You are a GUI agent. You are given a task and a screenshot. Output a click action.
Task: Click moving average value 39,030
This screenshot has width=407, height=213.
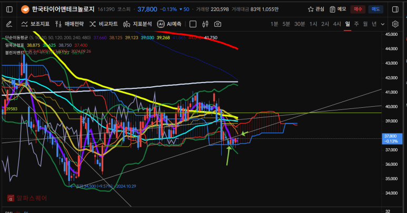[147, 38]
